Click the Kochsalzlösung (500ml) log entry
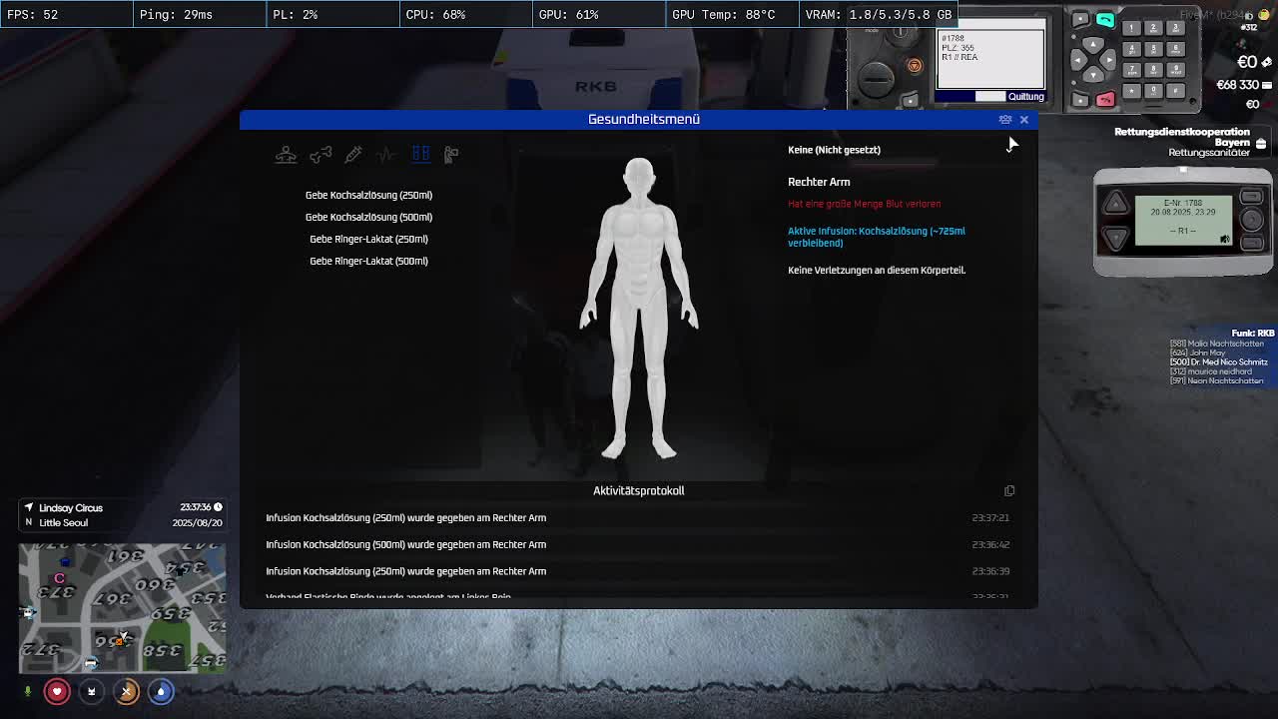Image resolution: width=1278 pixels, height=719 pixels. [x=638, y=544]
